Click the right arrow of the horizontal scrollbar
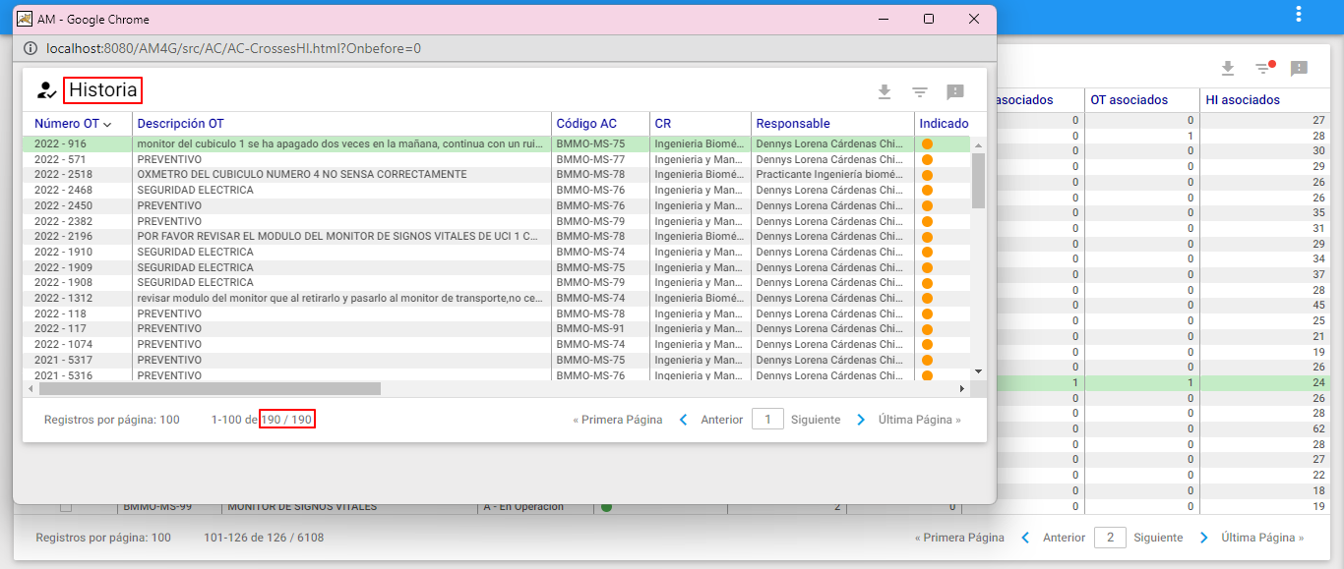 962,389
